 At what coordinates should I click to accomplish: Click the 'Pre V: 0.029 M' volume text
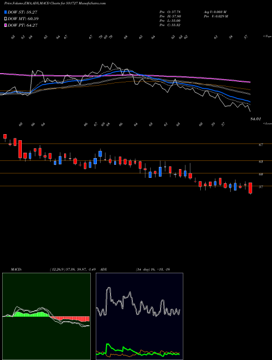tap(216, 16)
